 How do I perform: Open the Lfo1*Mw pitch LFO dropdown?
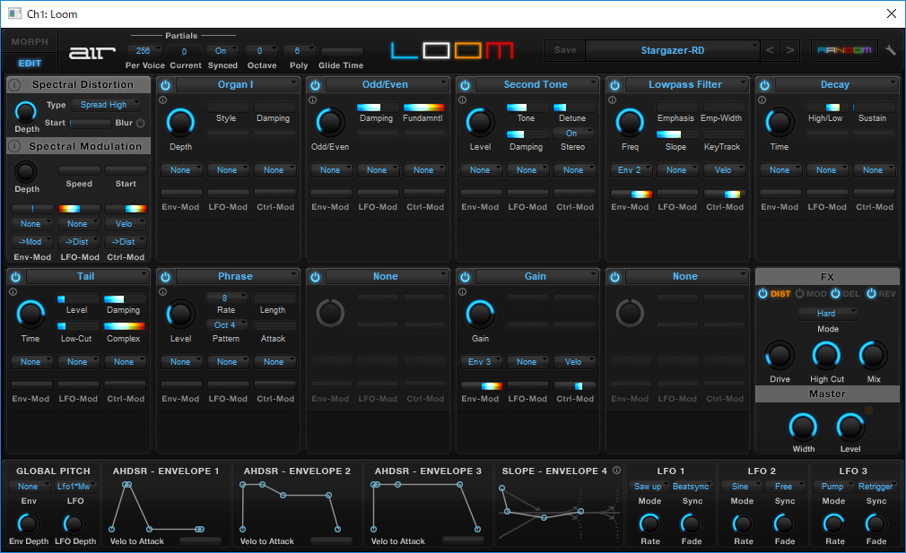click(x=75, y=487)
